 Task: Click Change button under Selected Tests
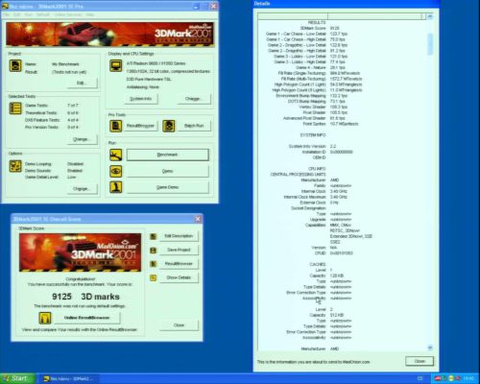tap(83, 139)
